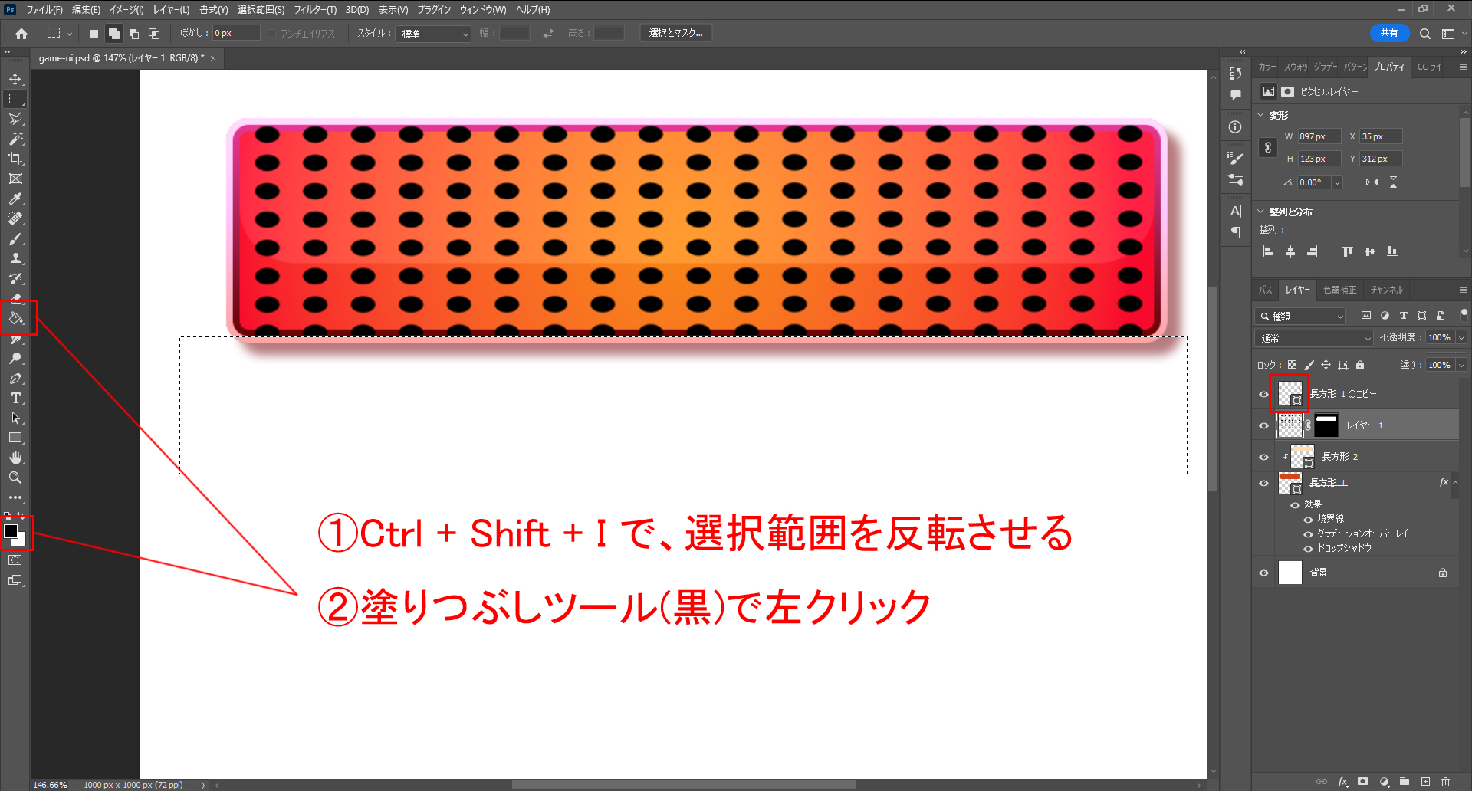Select the Move tool
The width and height of the screenshot is (1472, 791).
(15, 79)
